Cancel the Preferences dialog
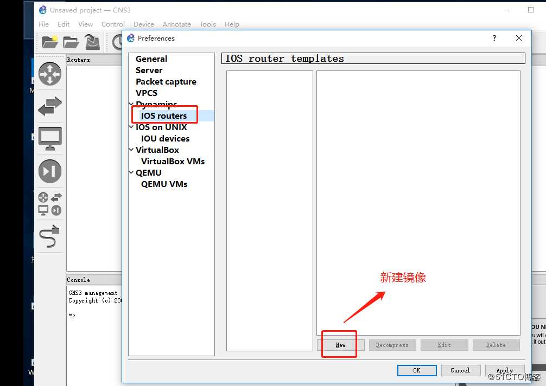The width and height of the screenshot is (546, 386). click(x=460, y=370)
